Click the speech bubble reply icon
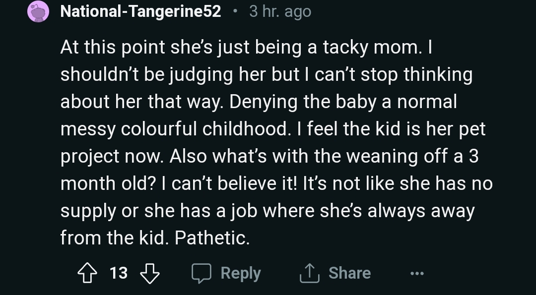 tap(202, 273)
